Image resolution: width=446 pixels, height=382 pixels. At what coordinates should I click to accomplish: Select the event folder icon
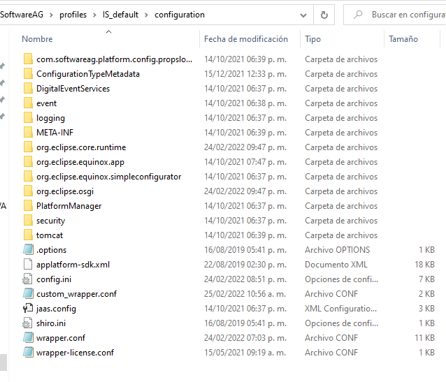(28, 103)
